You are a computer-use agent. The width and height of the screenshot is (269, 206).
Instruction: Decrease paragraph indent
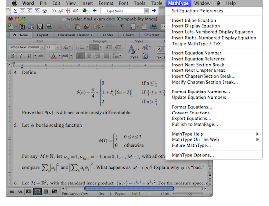coord(109,47)
